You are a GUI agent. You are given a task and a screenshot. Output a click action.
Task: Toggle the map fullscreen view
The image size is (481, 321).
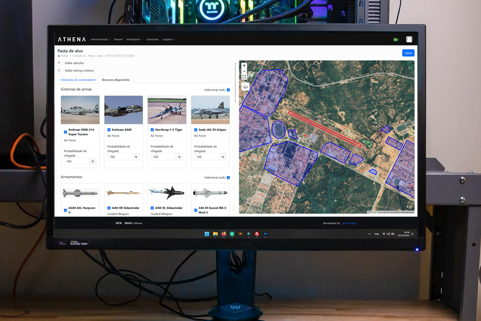[244, 77]
